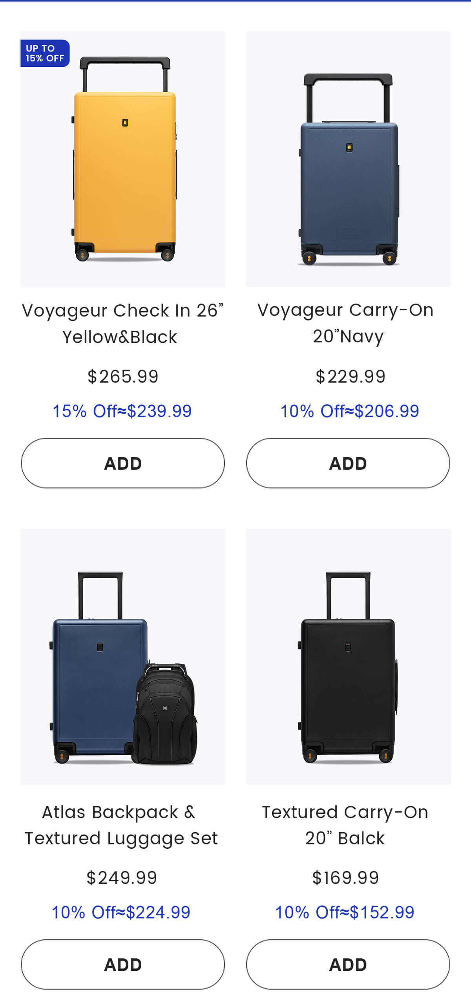Add the Atlas Backpack Luggage Set
Image resolution: width=471 pixels, height=1007 pixels.
click(123, 965)
